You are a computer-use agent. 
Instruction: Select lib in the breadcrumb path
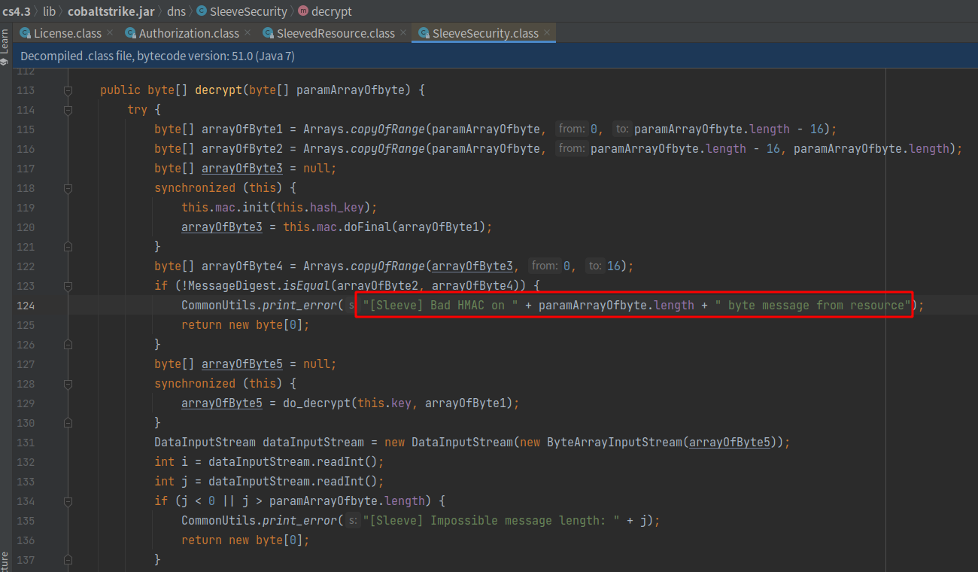49,11
